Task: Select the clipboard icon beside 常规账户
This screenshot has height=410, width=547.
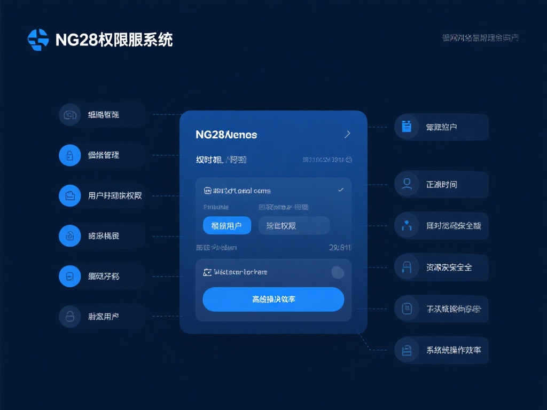Action: [x=406, y=127]
